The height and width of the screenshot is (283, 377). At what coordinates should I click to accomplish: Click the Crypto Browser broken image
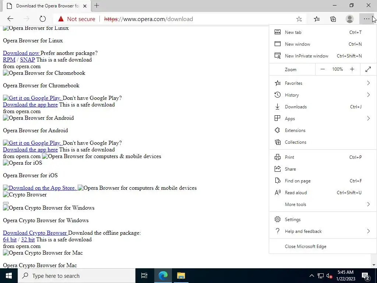[25, 195]
